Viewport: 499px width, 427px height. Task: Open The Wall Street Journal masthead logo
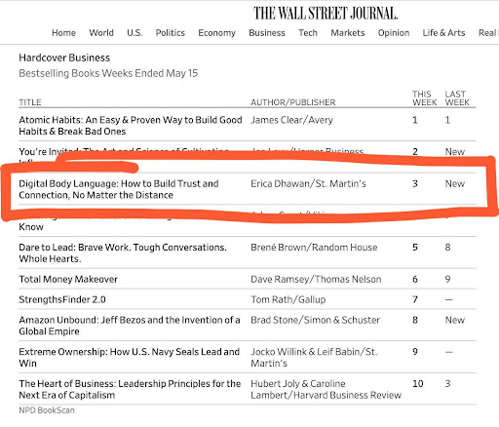click(x=326, y=14)
